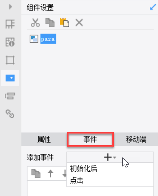Select the widget settings dropdown icon
This screenshot has width=158, height=196.
(10, 78)
